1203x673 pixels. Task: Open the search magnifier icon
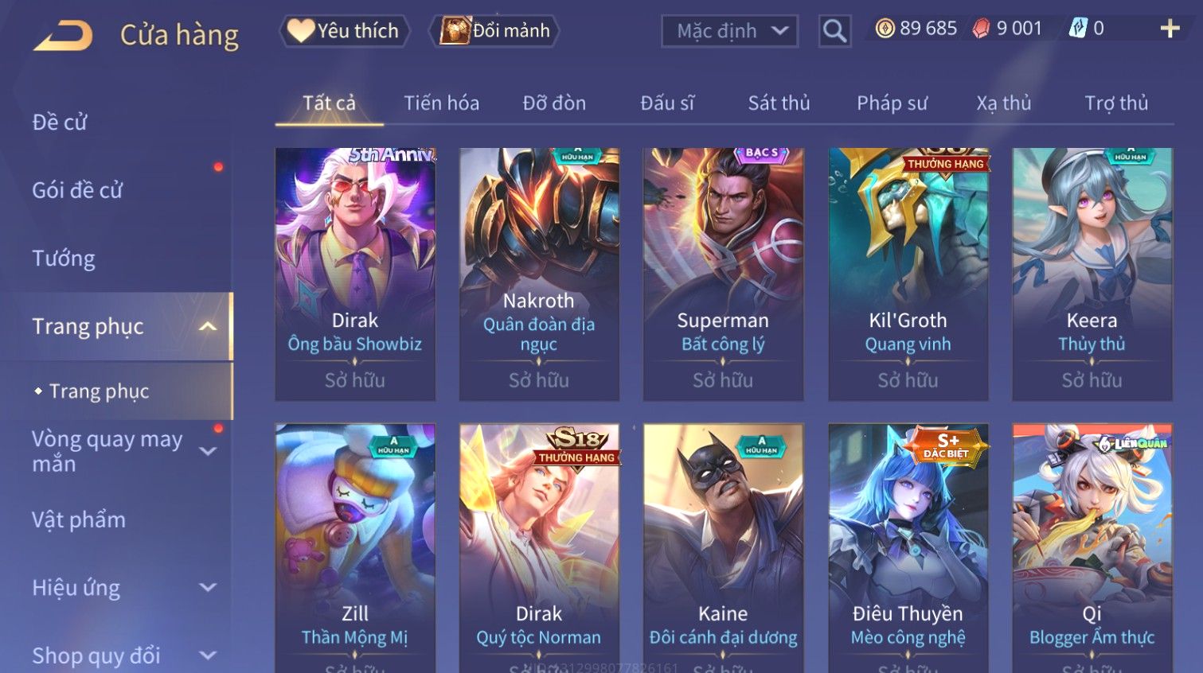click(x=834, y=31)
